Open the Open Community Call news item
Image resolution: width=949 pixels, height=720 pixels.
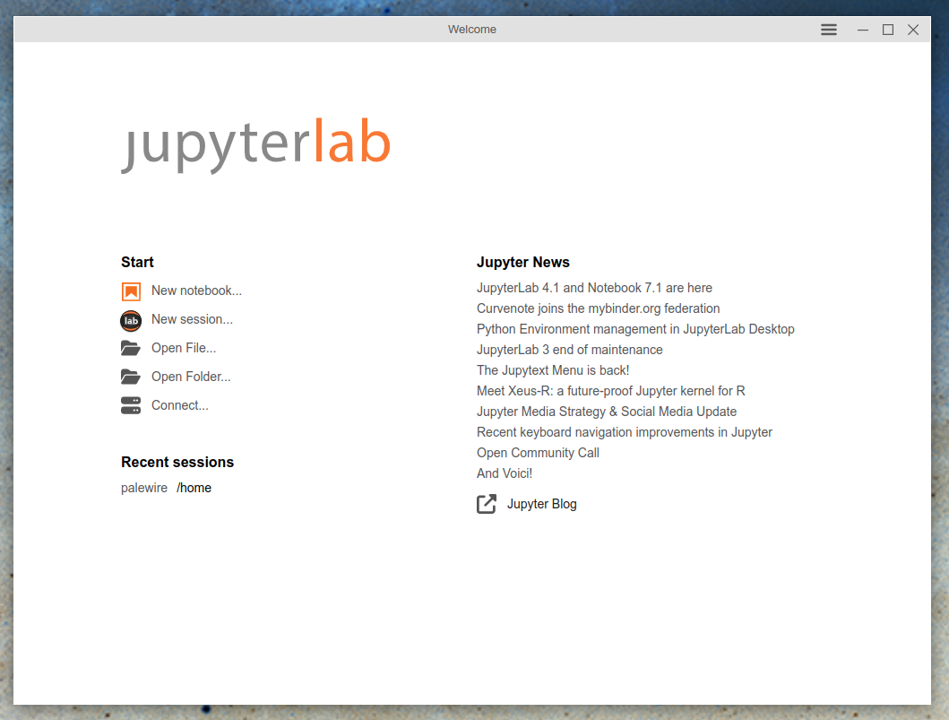[538, 452]
